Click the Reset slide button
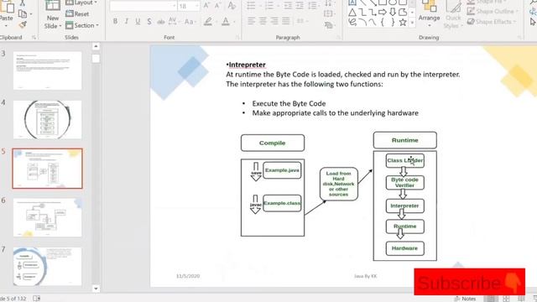 (77, 14)
